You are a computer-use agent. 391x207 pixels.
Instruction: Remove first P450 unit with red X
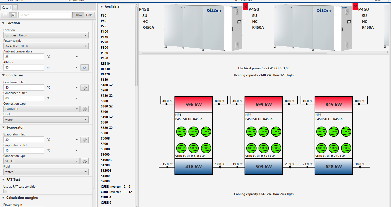(246, 7)
